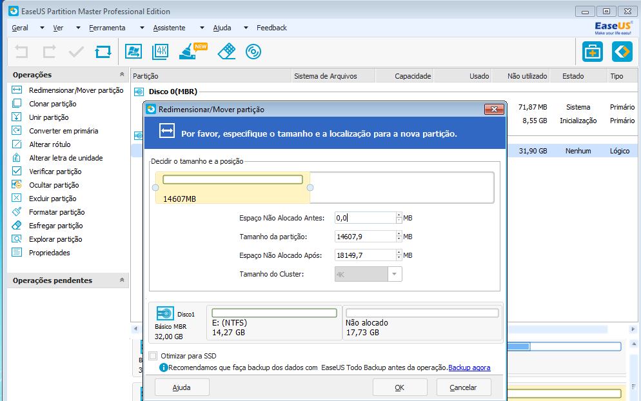Collapse the Operações pendentes panel
The width and height of the screenshot is (641, 401).
122,280
